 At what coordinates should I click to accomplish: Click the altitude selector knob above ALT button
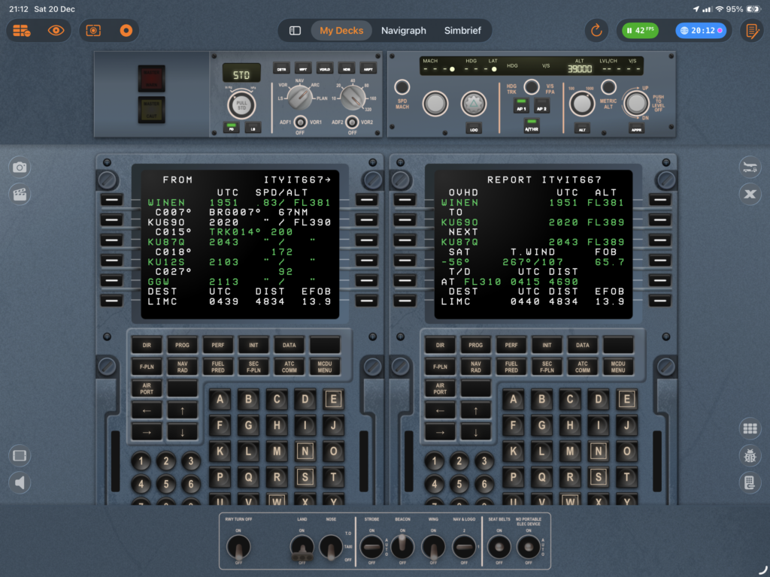coord(581,104)
